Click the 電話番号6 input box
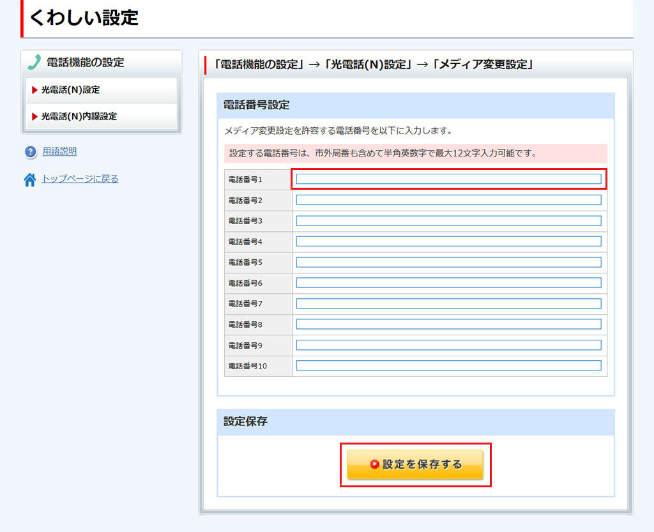Viewport: 654px width, 532px height. tap(448, 283)
